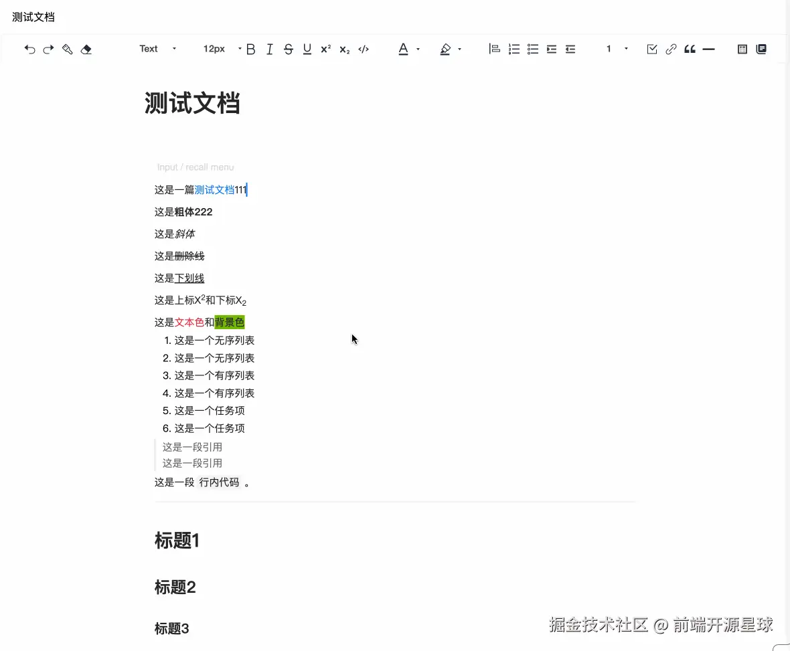Viewport: 790px width, 651px height.
Task: Insert a blockquote
Action: [690, 49]
